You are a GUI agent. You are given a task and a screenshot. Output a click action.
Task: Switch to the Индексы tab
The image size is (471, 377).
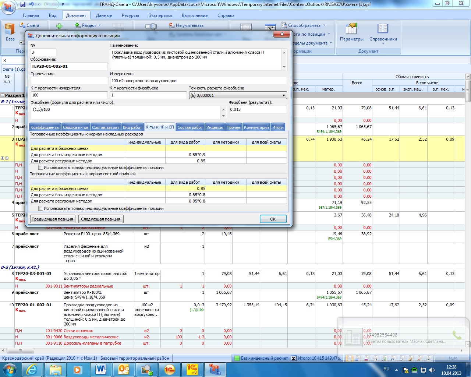[215, 127]
